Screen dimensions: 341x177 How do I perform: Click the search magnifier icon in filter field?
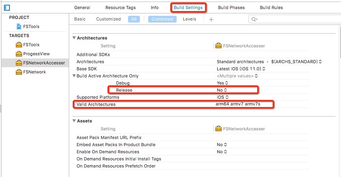(254, 19)
